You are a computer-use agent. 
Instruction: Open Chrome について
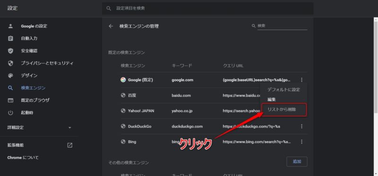coord(23,158)
